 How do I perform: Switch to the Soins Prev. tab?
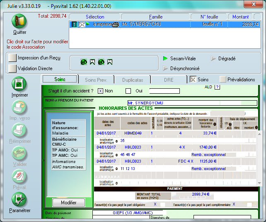[x=96, y=79]
